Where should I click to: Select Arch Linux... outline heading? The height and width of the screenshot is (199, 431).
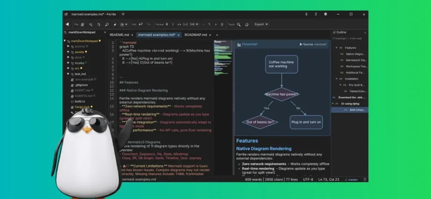pos(349,110)
